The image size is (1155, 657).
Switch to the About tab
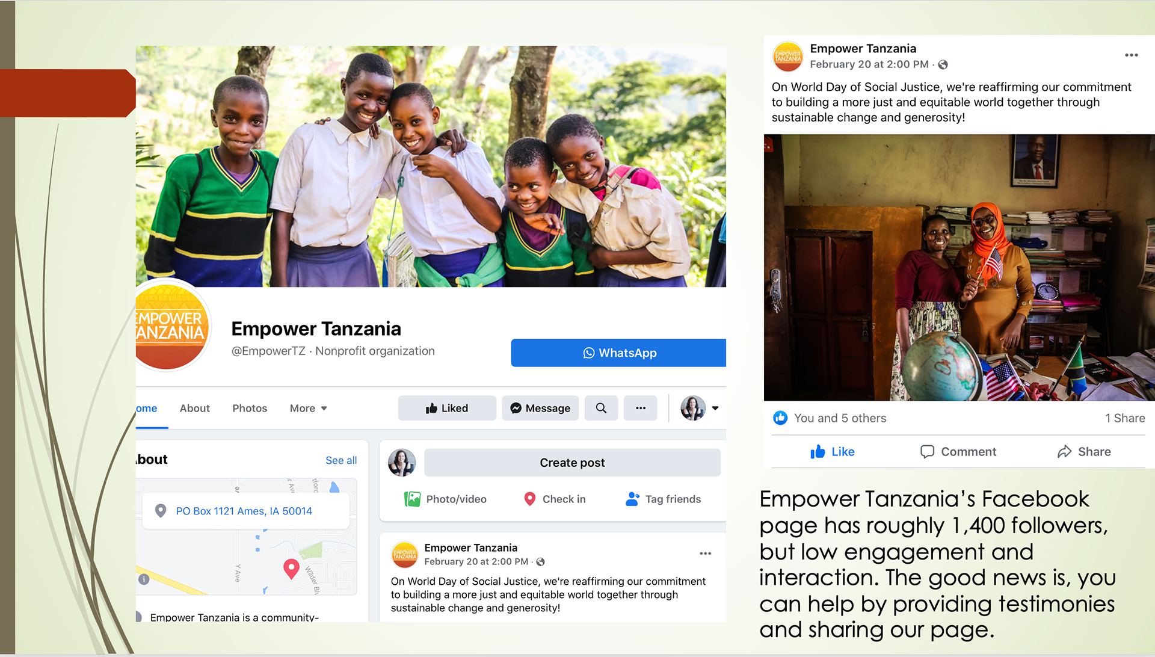195,408
